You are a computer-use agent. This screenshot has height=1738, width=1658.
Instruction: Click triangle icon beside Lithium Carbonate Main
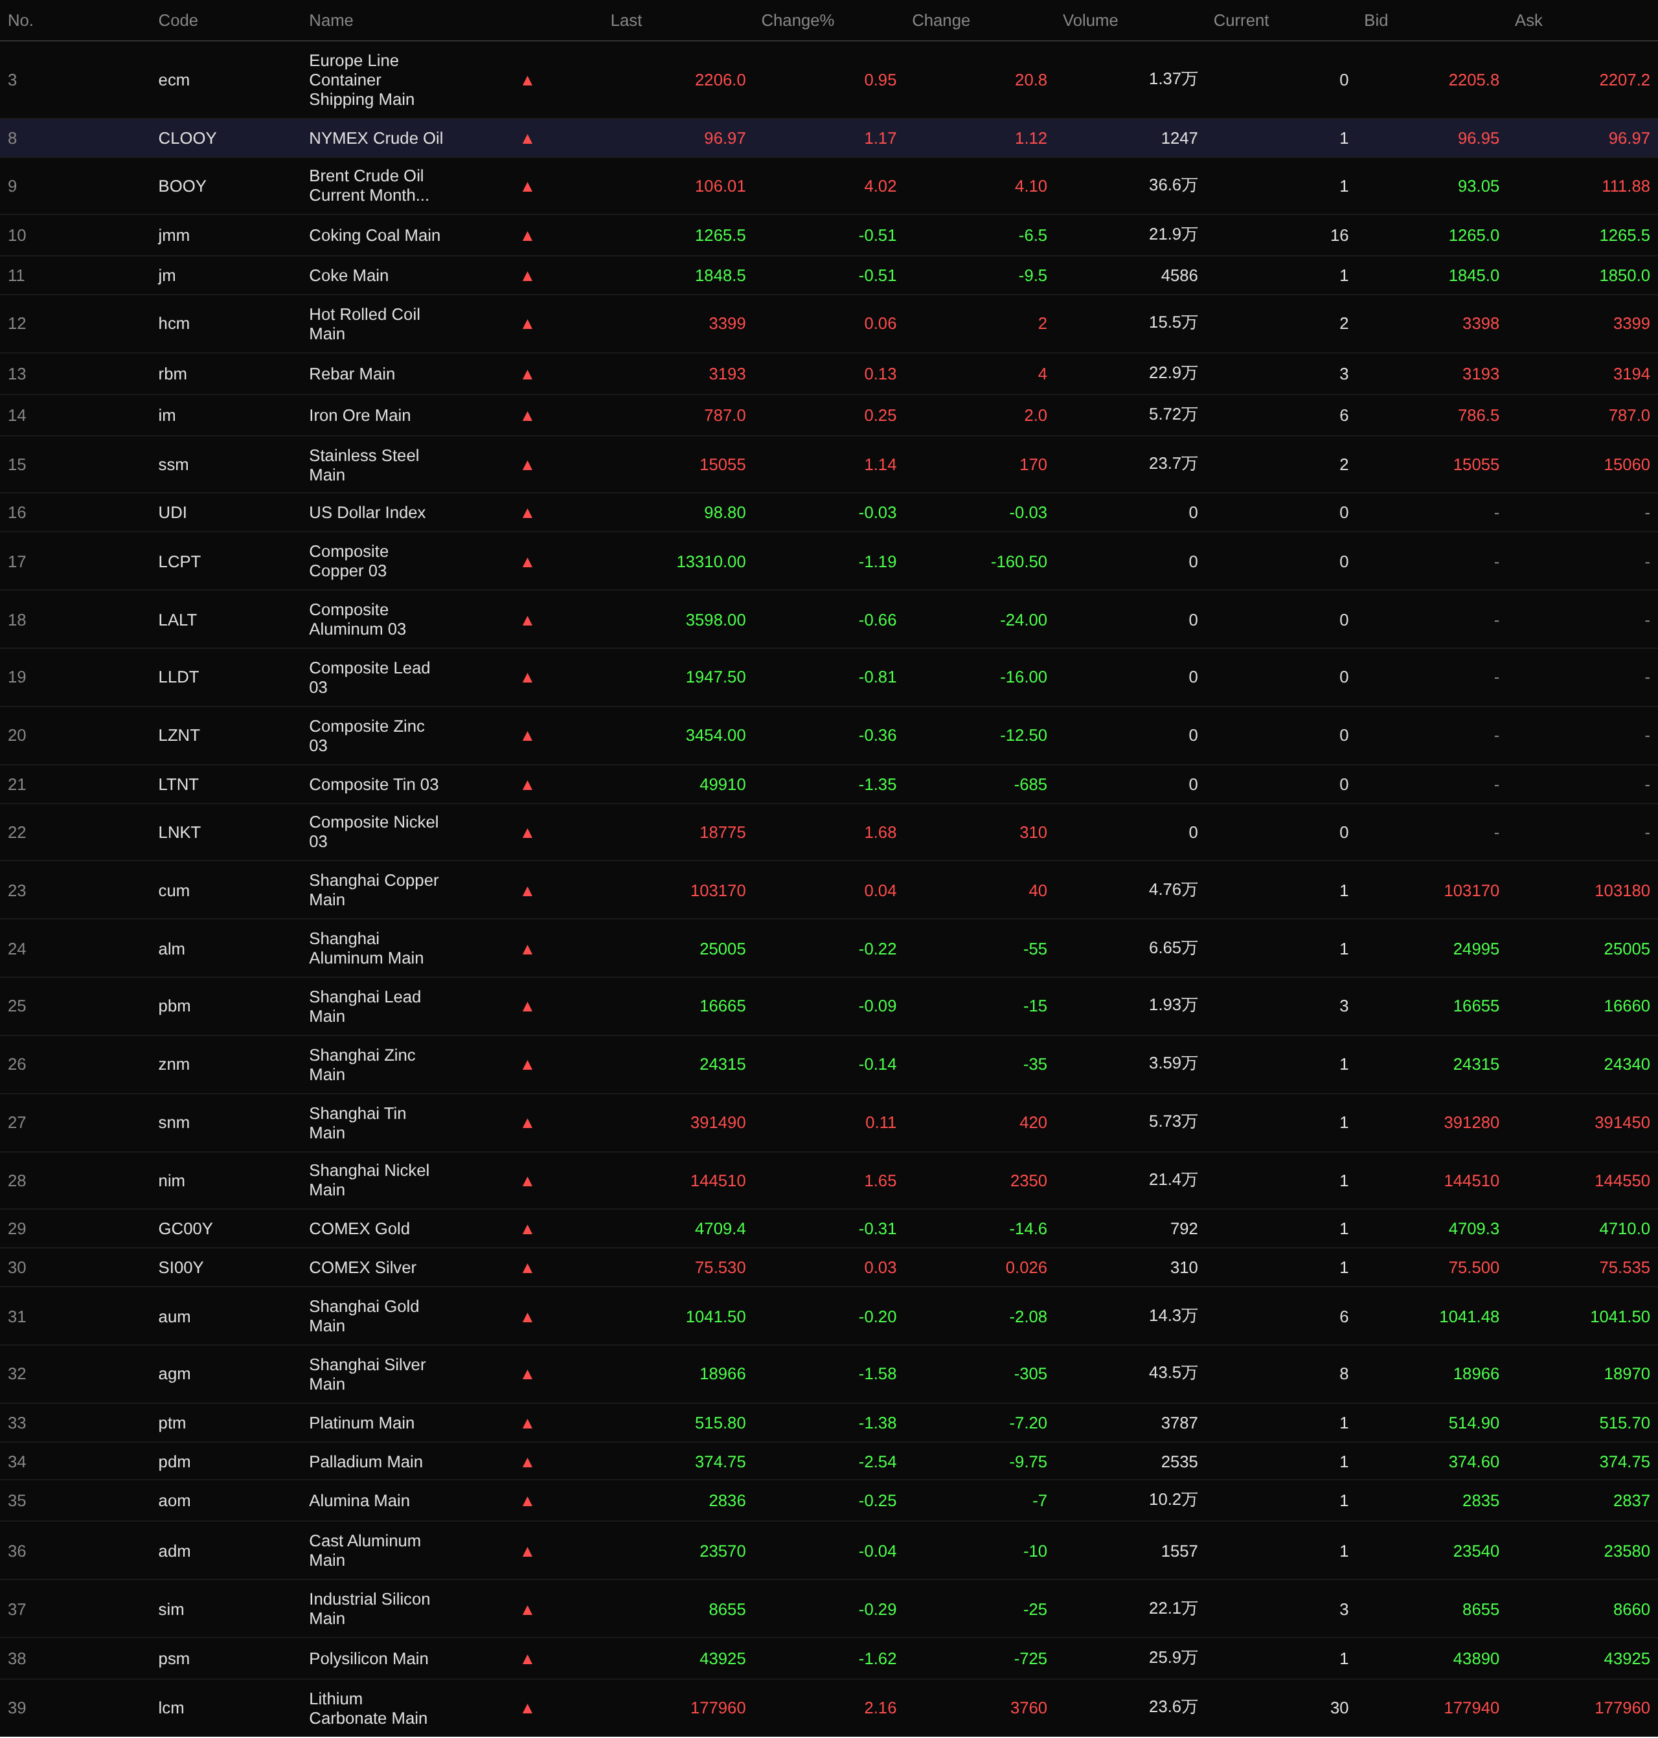pos(527,1708)
